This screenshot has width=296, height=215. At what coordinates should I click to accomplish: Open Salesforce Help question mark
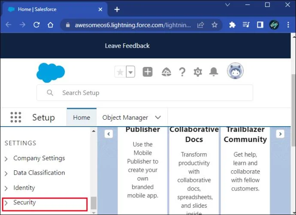pyautogui.click(x=182, y=72)
